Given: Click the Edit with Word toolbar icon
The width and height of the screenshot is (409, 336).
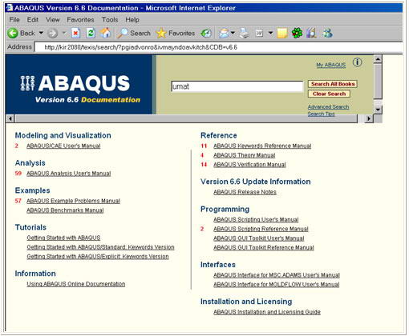Looking at the screenshot, I should tap(259, 34).
